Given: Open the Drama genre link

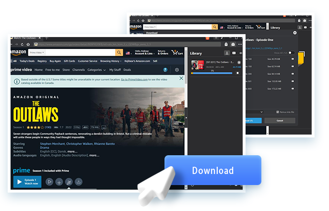Looking at the screenshot, I should [45, 148].
